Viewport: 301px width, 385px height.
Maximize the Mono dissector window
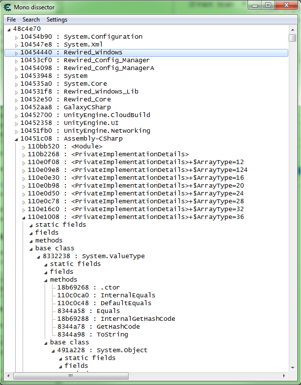coord(268,5)
